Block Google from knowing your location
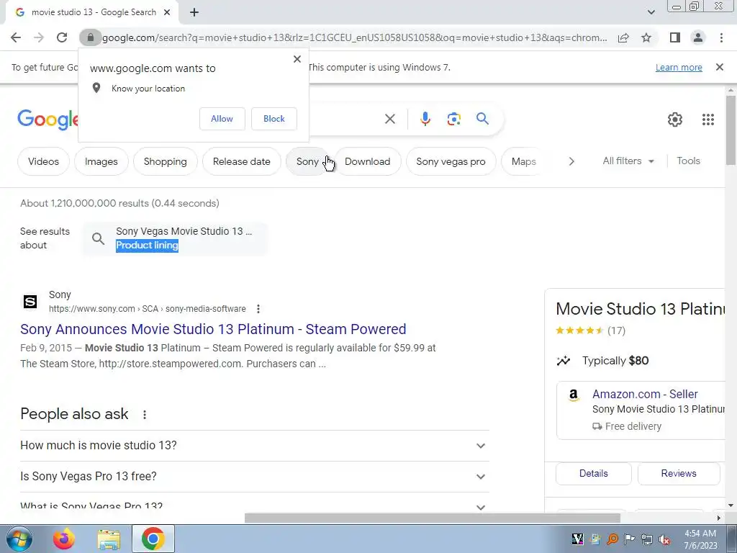737x553 pixels. point(274,119)
